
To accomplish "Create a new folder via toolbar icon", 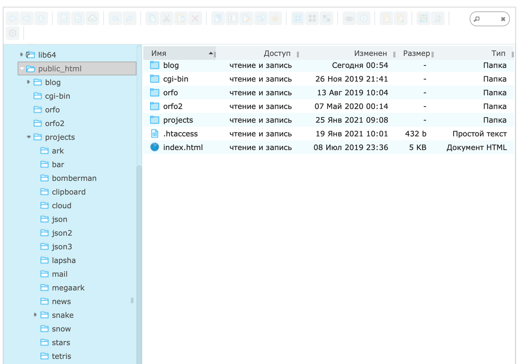I will [x=64, y=19].
